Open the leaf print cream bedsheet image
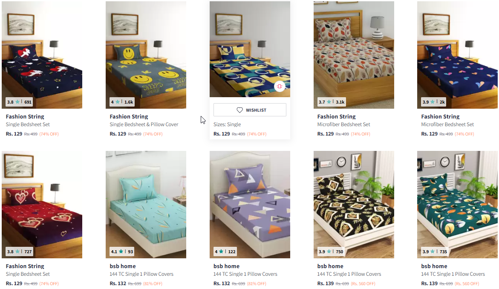 click(x=354, y=55)
